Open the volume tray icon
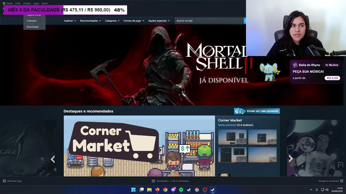Screen dimensions: 346x194 tap(327, 190)
